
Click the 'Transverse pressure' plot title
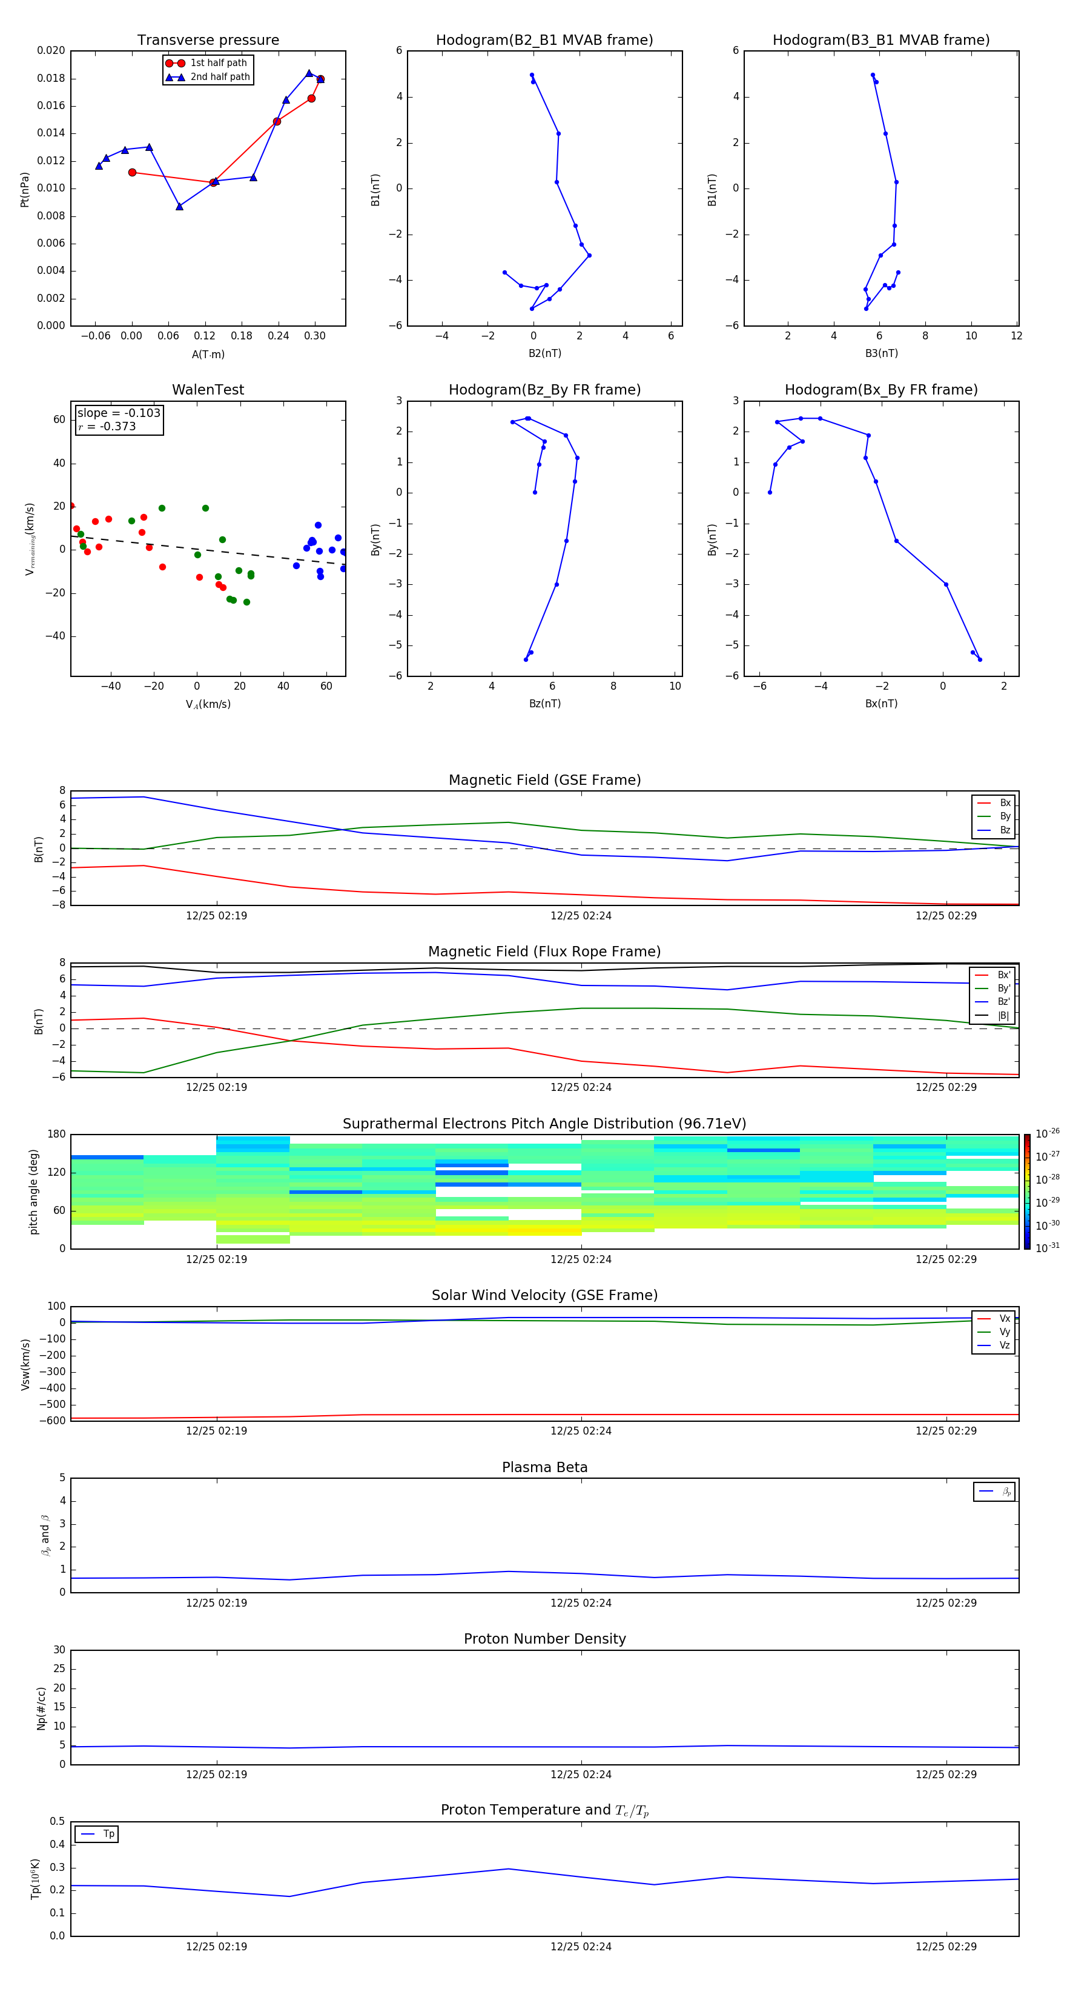(208, 41)
